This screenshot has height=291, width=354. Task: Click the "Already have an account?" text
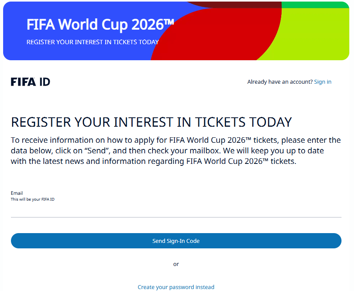(x=280, y=82)
